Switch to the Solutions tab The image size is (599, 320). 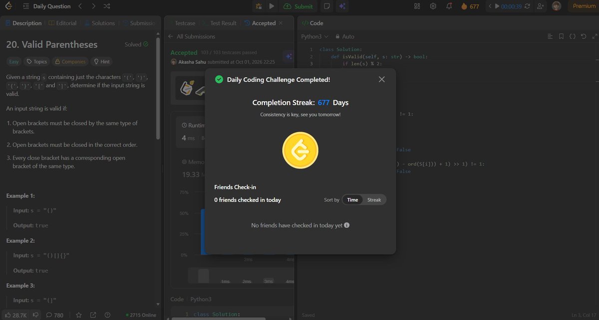[x=99, y=23]
